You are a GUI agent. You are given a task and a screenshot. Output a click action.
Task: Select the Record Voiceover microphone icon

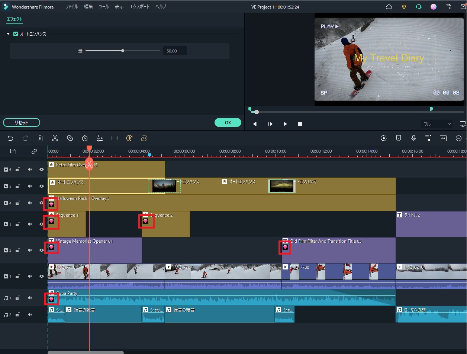click(413, 138)
